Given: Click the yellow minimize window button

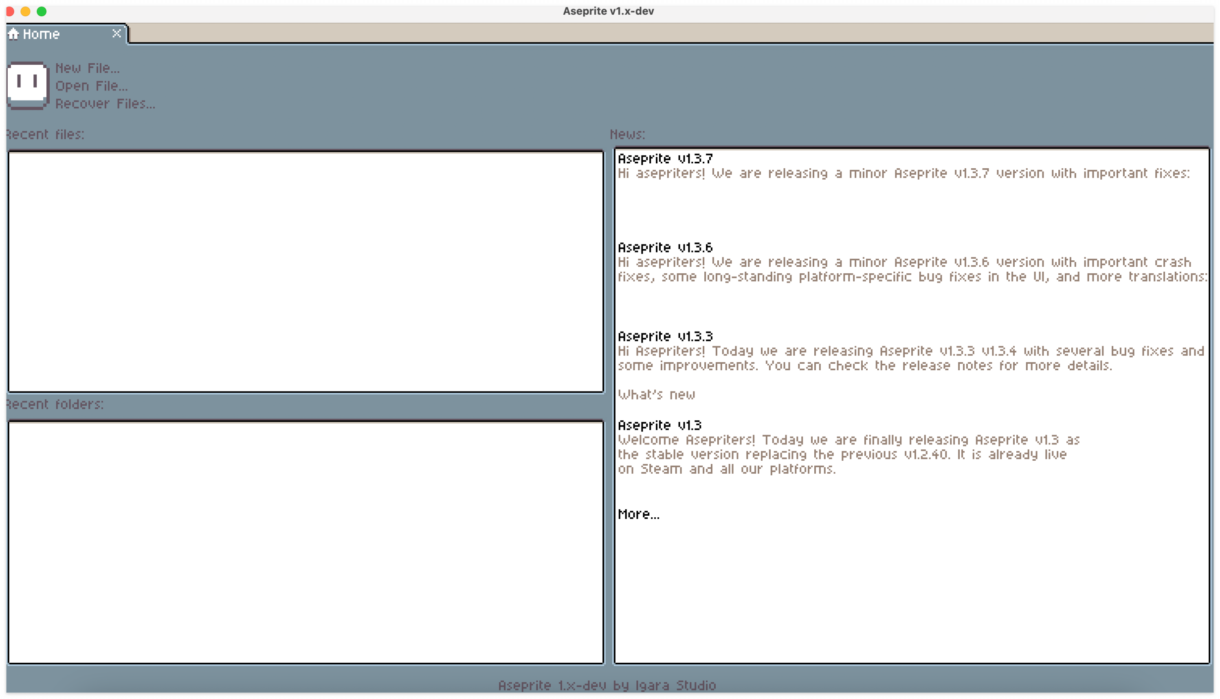Looking at the screenshot, I should (x=26, y=11).
